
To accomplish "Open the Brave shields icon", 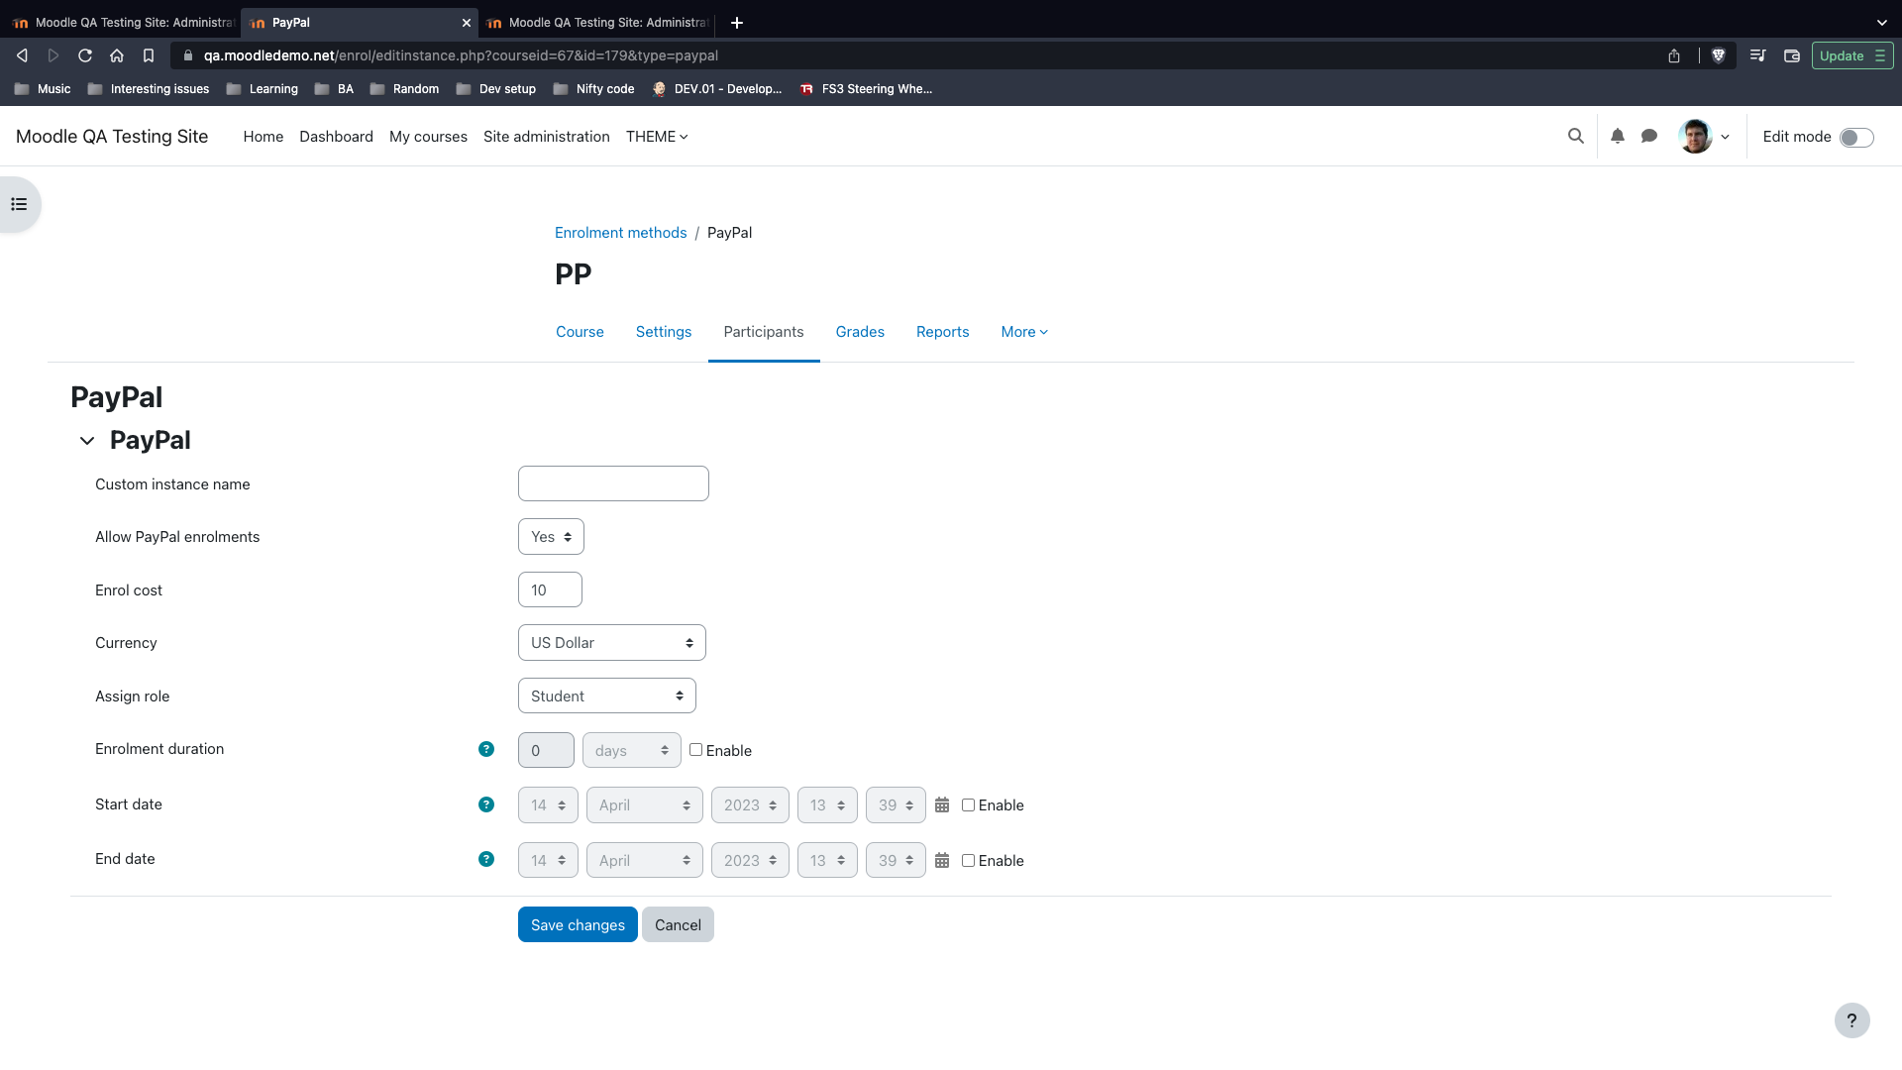I will [1719, 55].
